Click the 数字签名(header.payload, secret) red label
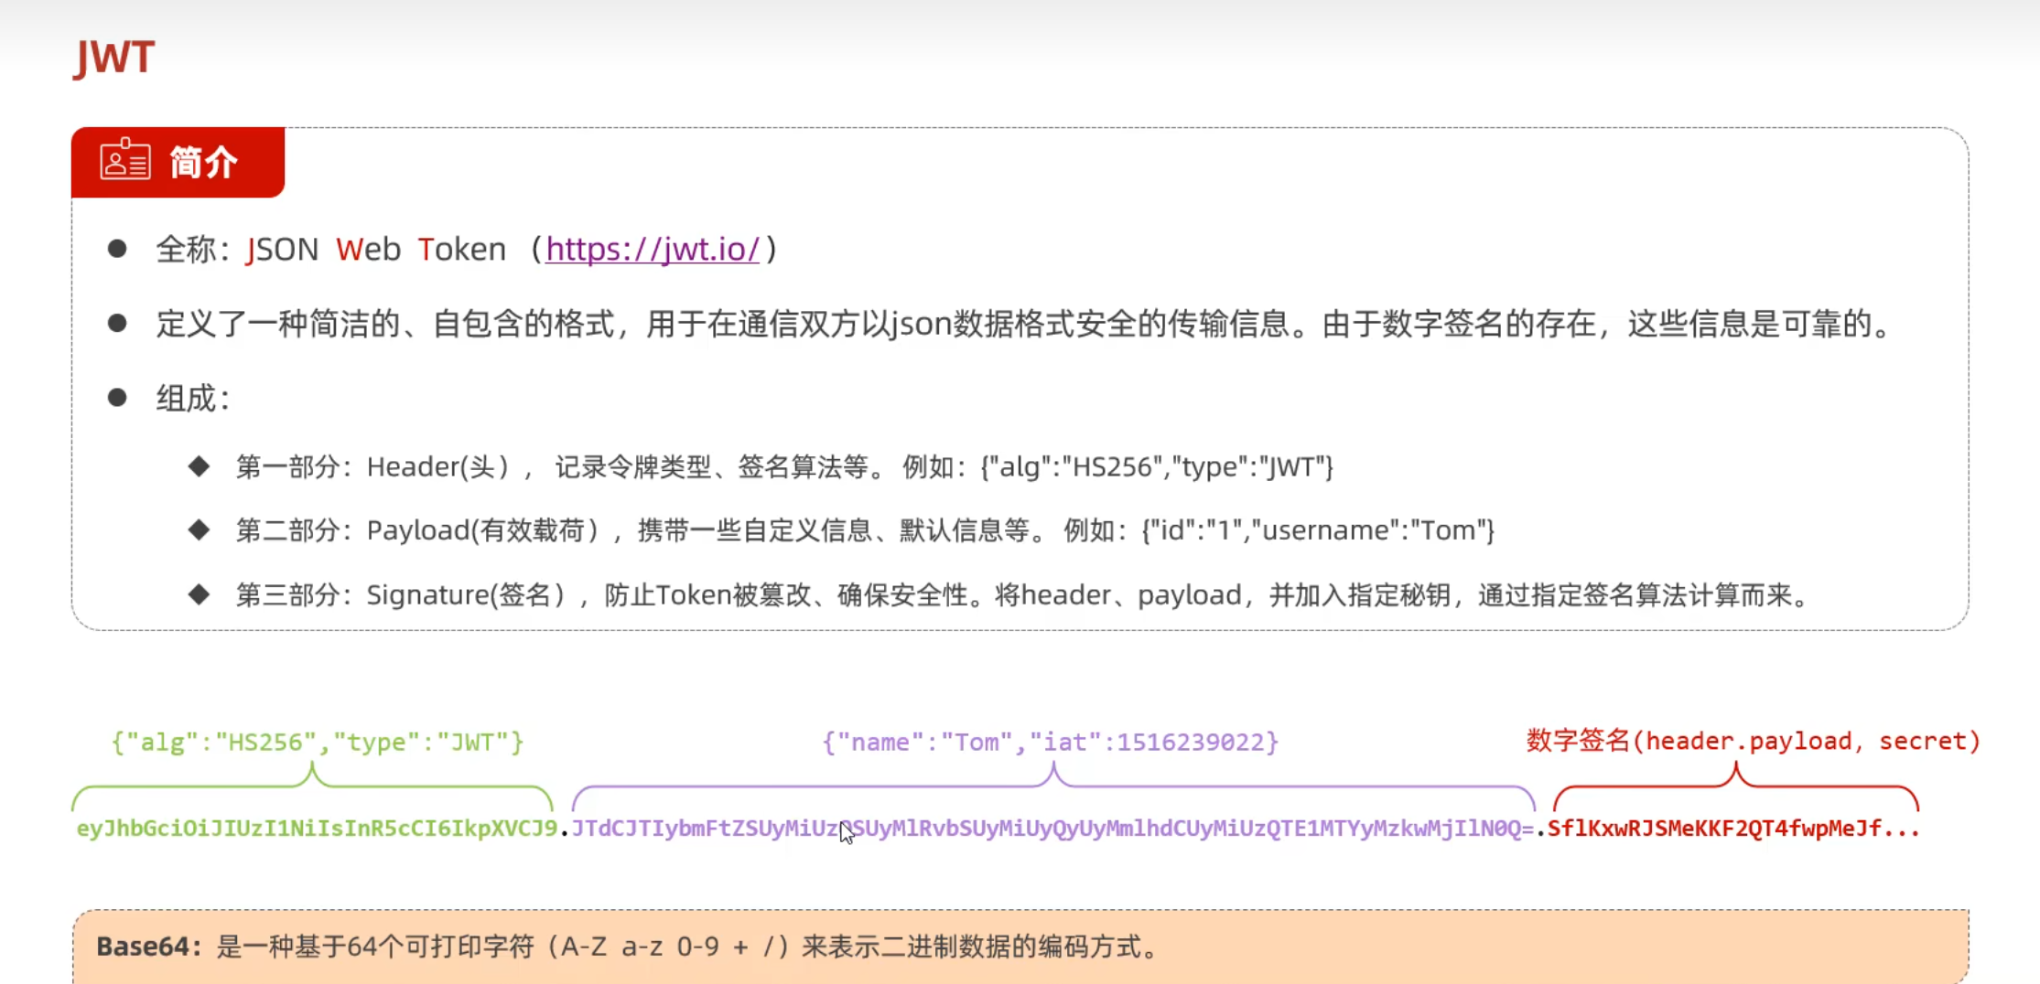This screenshot has width=2040, height=984. [1751, 741]
